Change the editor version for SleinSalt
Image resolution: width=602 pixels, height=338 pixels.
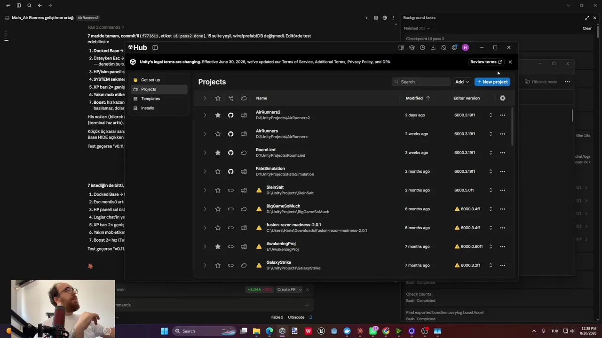coord(491,190)
